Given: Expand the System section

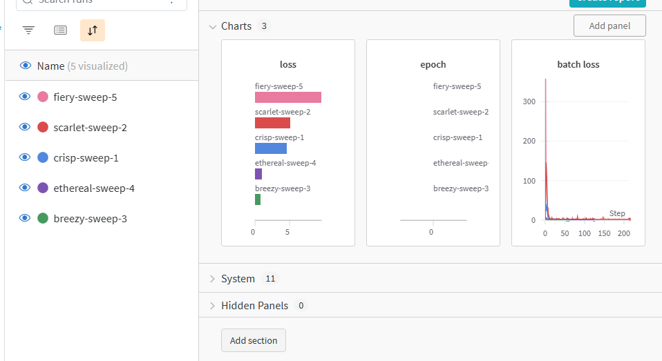Looking at the screenshot, I should point(213,279).
